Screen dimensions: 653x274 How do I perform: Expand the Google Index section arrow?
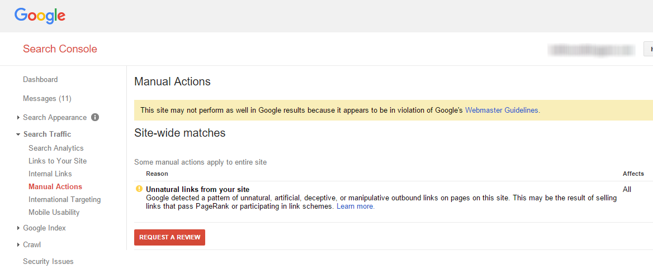(18, 228)
